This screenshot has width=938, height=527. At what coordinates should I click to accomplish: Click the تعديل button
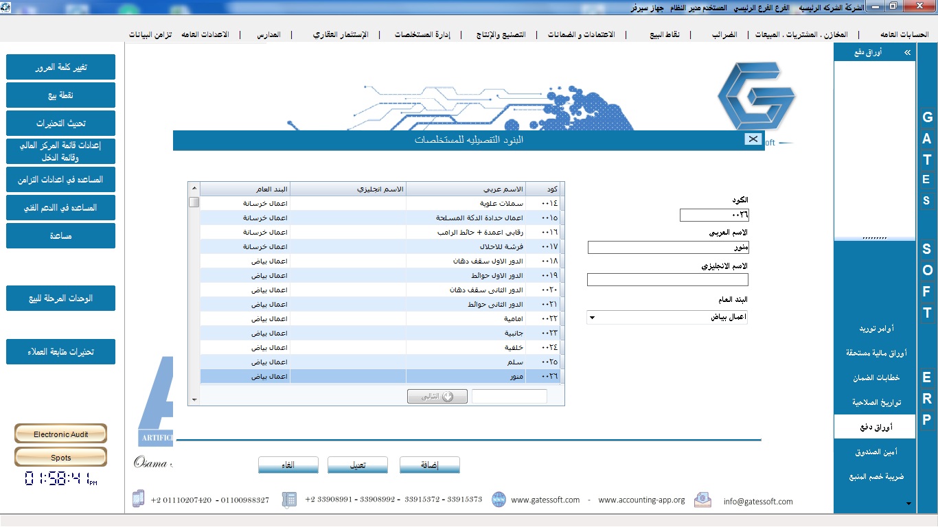358,465
